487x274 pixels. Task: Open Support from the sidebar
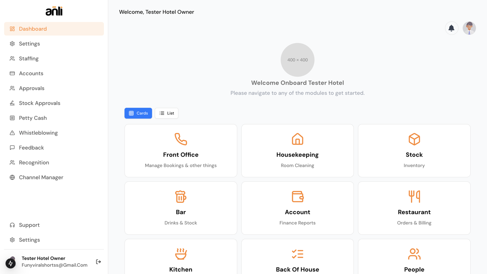coord(54,225)
